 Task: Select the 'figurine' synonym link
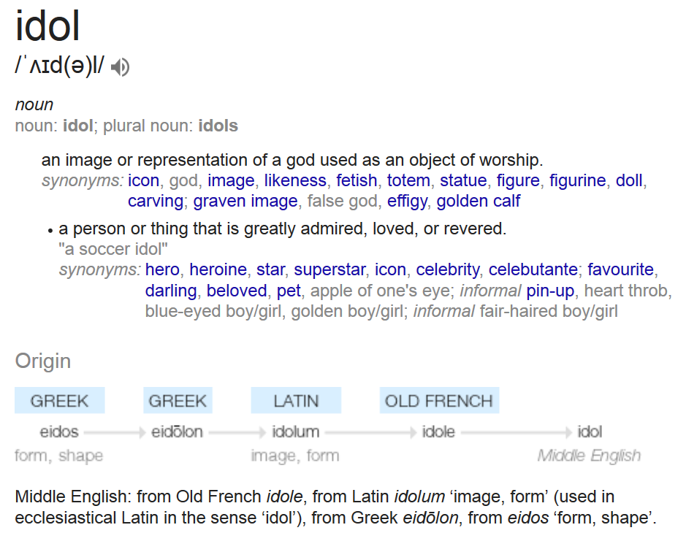578,180
